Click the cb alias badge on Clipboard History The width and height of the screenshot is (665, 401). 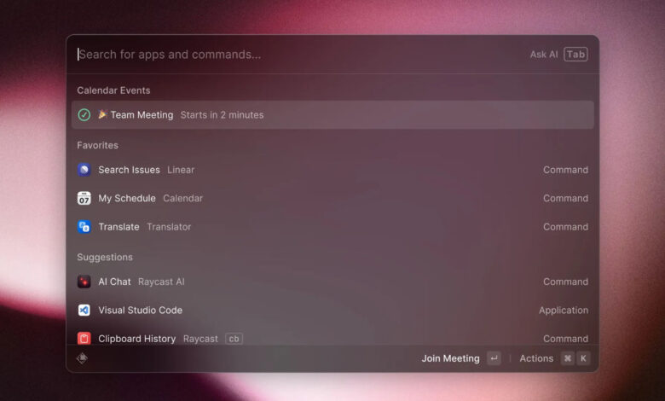(x=234, y=339)
